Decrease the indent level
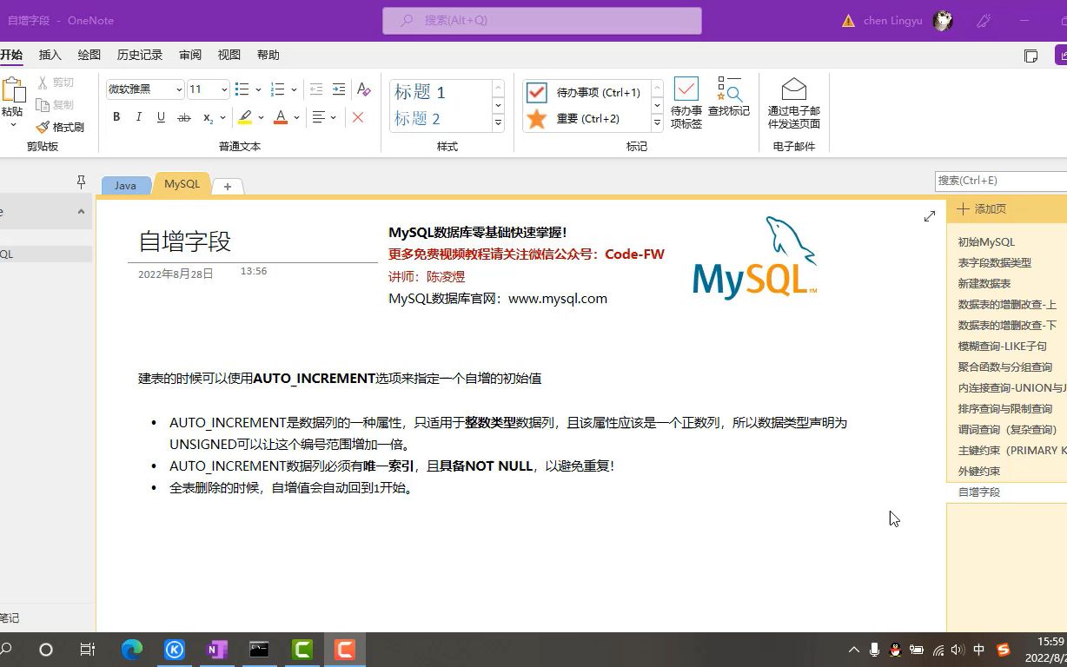The width and height of the screenshot is (1067, 667). coord(316,89)
